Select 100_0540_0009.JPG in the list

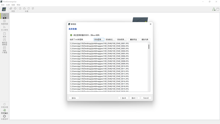pyautogui.click(x=99, y=64)
